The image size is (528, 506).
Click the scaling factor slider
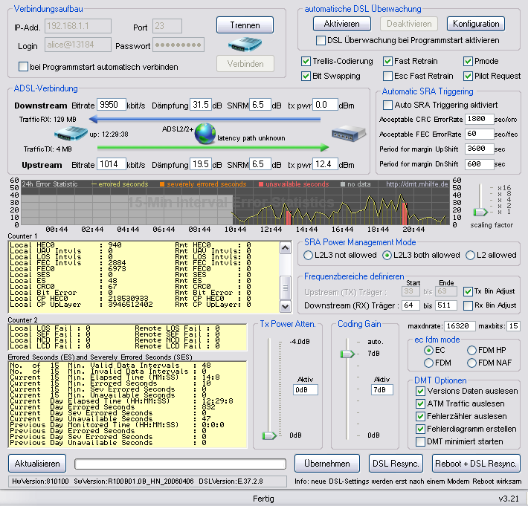(480, 212)
